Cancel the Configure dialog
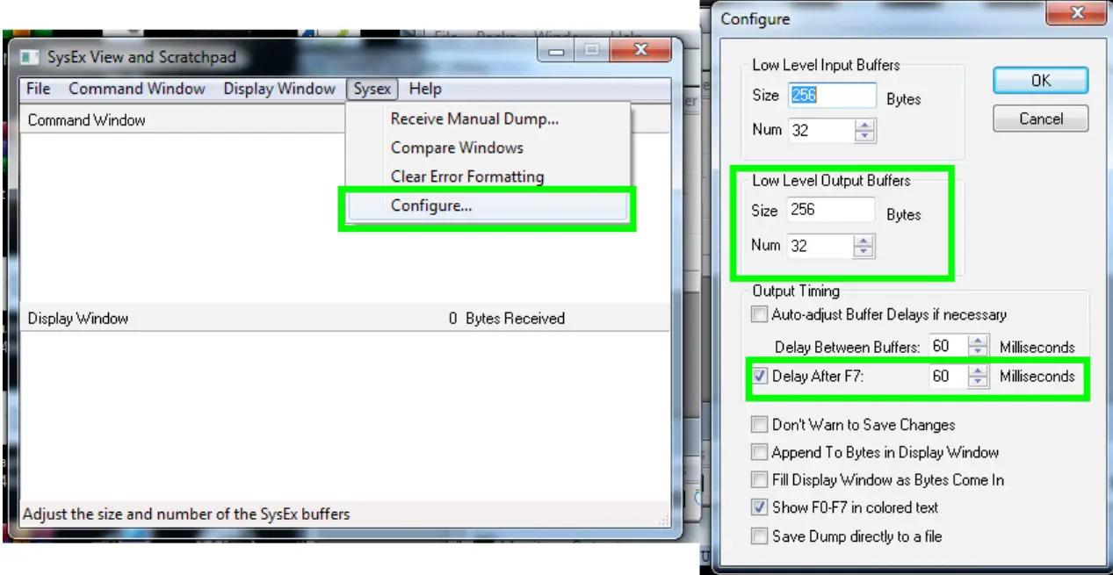This screenshot has height=575, width=1113. (1039, 119)
